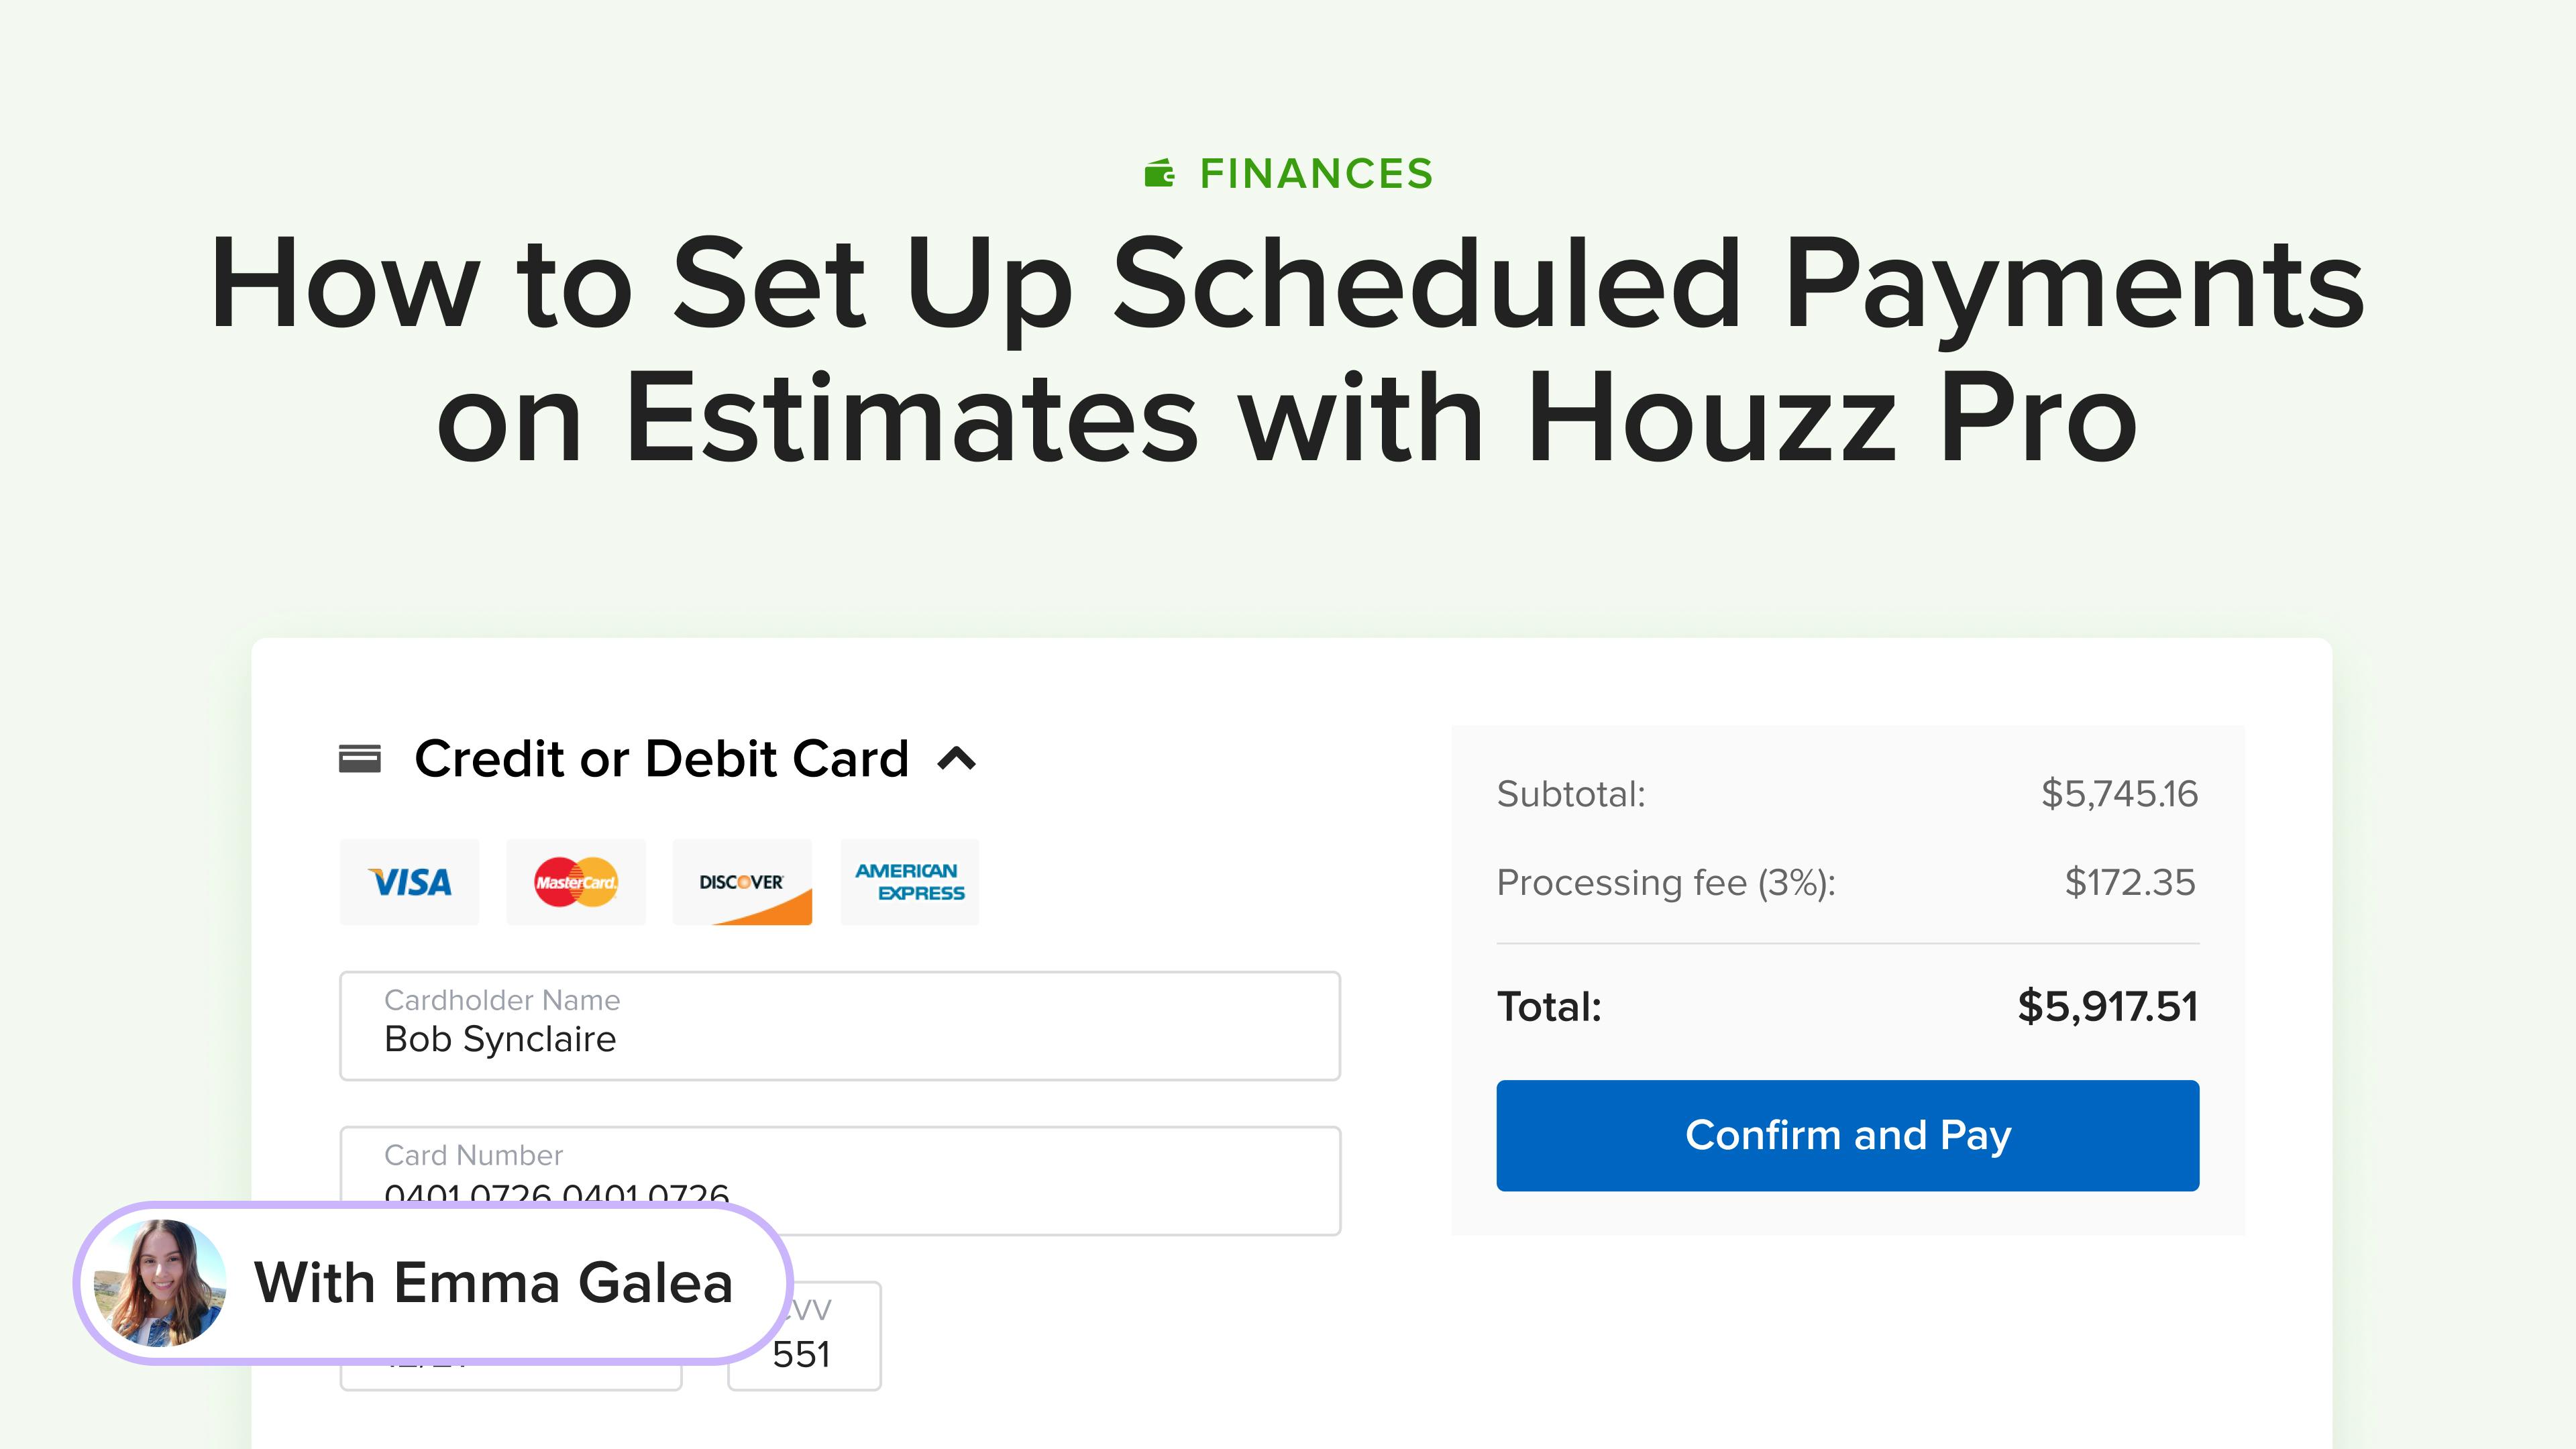The height and width of the screenshot is (1449, 2576).
Task: Click the Confirm and Pay button
Action: (1847, 1135)
